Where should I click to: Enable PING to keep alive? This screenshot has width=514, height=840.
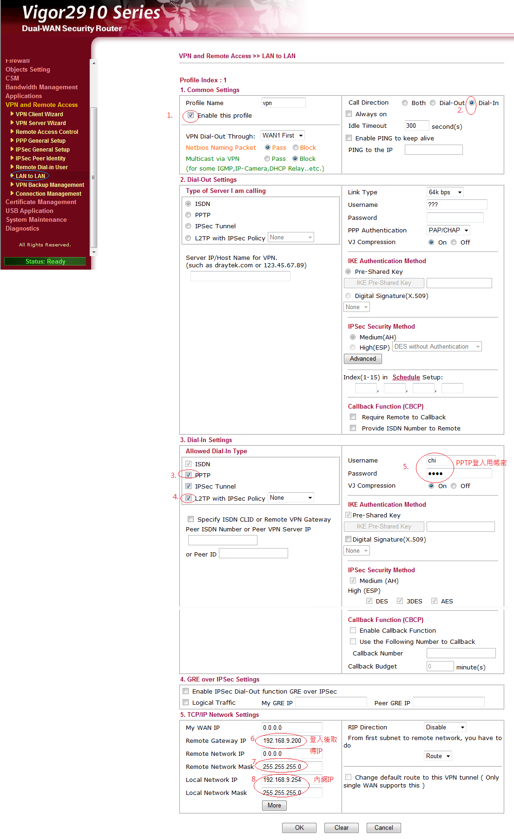click(x=349, y=138)
